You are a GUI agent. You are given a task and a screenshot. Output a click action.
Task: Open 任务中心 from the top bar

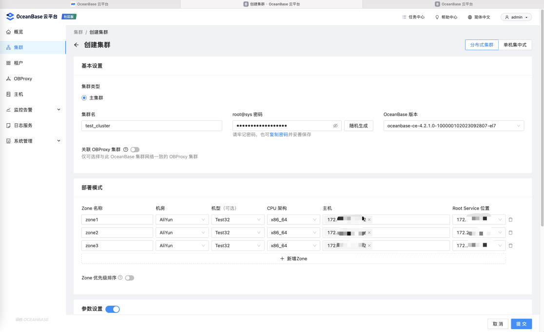(x=413, y=17)
